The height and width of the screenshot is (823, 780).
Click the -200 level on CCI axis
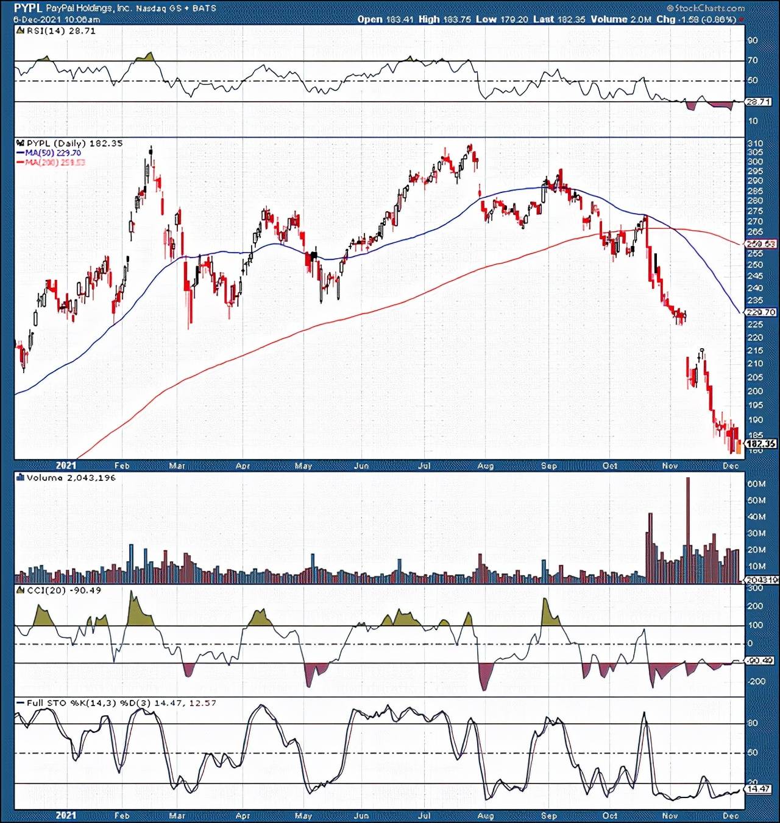point(756,681)
